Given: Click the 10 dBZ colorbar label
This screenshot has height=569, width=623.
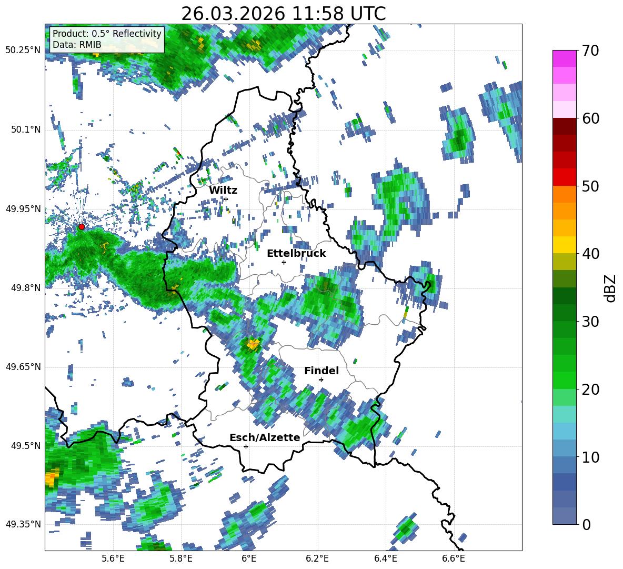Looking at the screenshot, I should pos(590,457).
